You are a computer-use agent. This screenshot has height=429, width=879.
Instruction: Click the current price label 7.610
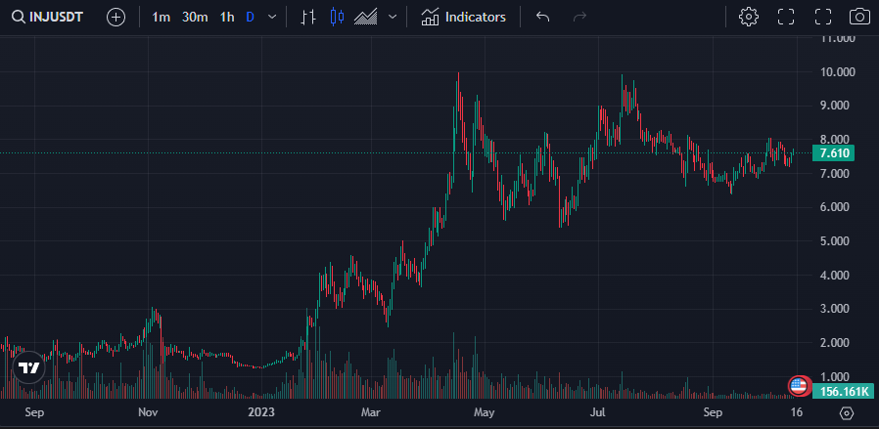[833, 153]
